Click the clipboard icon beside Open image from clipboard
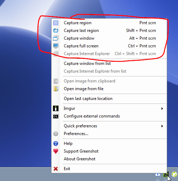The width and height of the screenshot is (178, 181). [x=56, y=81]
